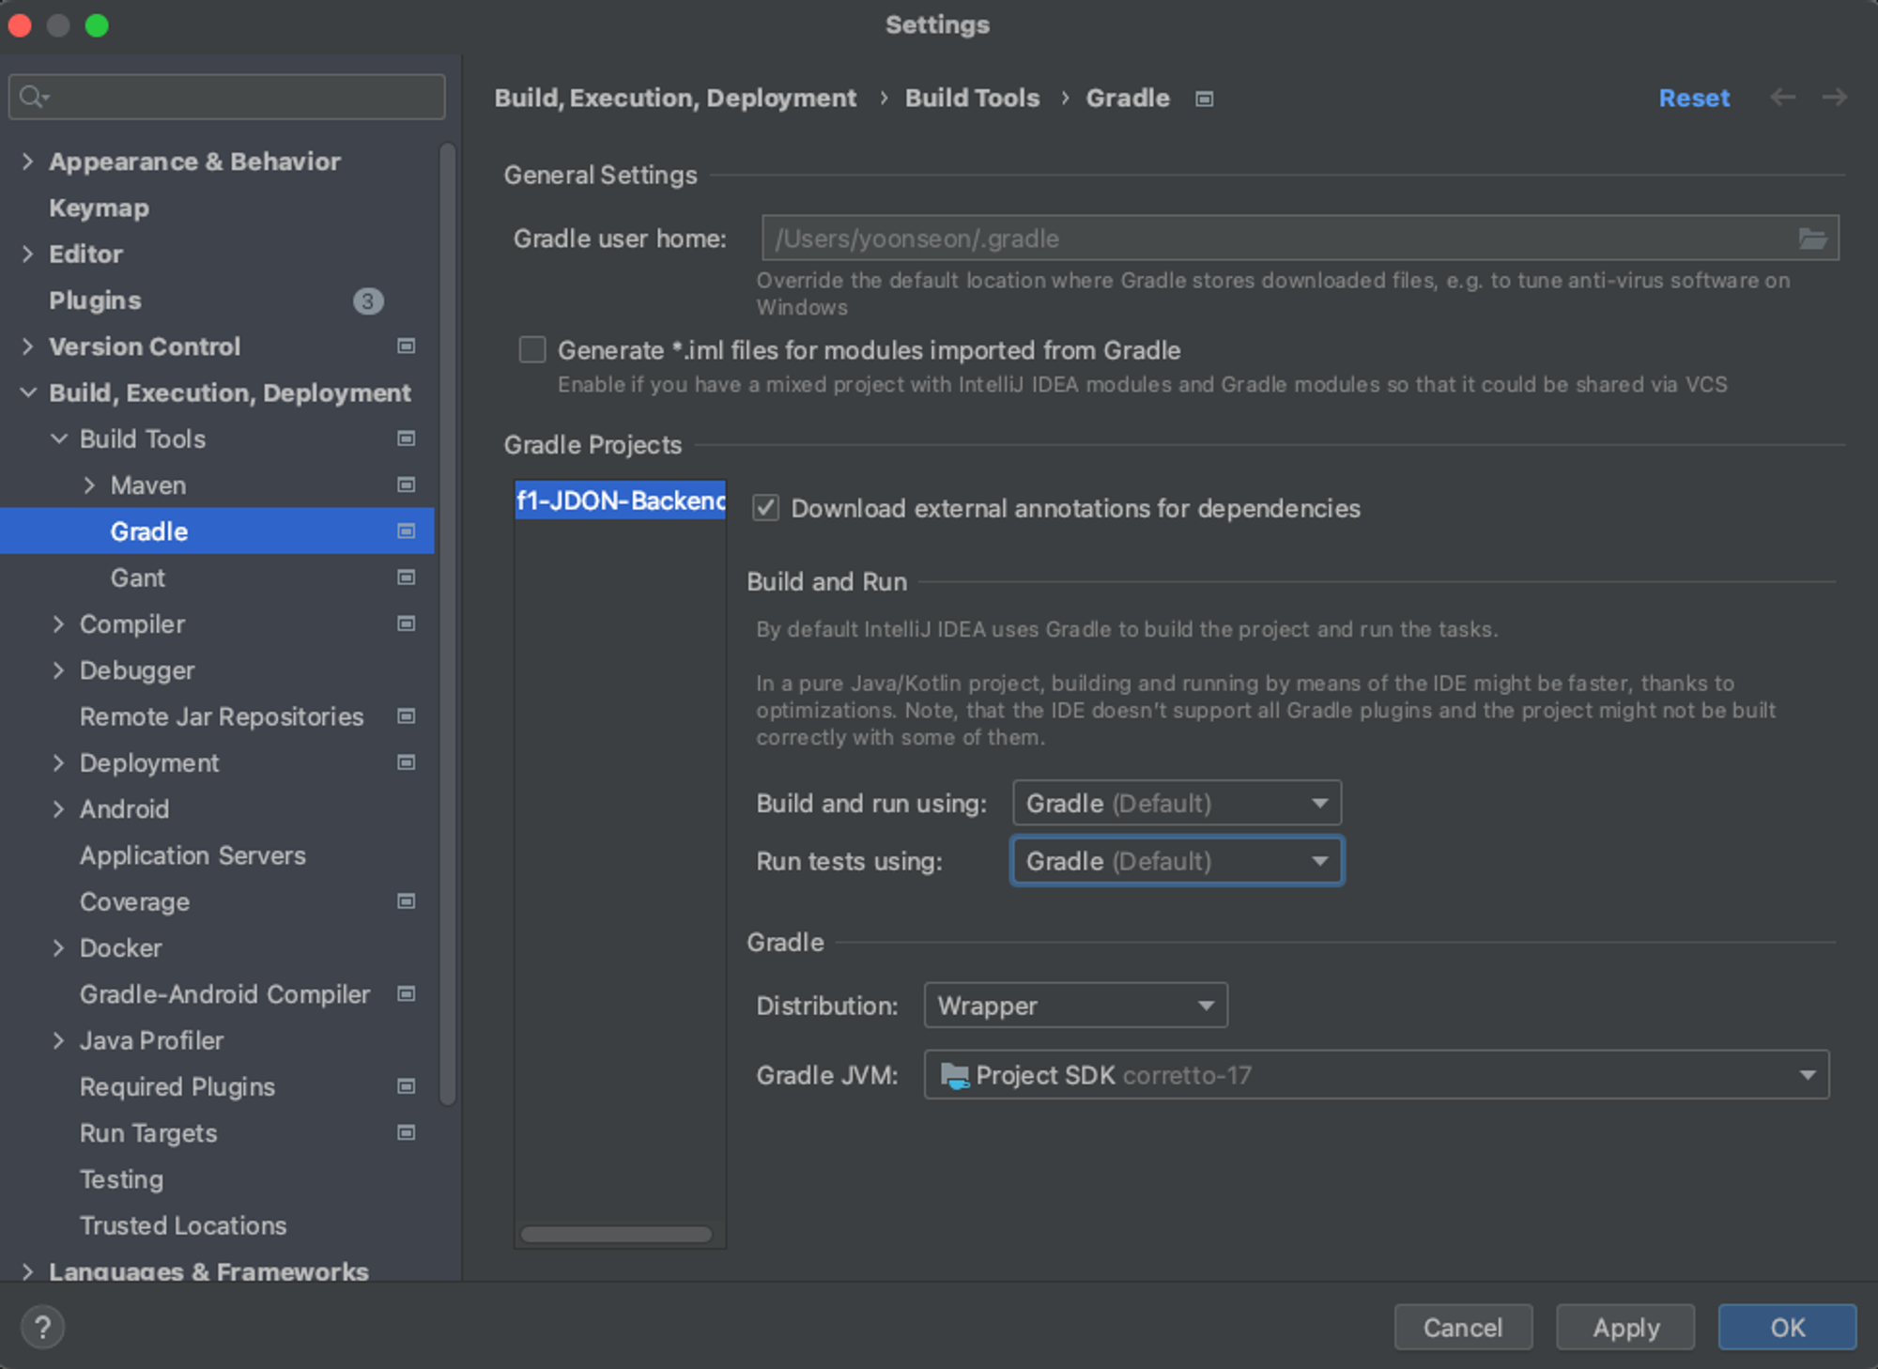This screenshot has height=1369, width=1878.
Task: Click the Apply button
Action: 1624,1327
